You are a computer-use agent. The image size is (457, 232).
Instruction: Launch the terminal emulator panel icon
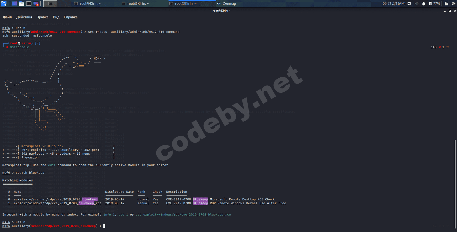[x=29, y=4]
